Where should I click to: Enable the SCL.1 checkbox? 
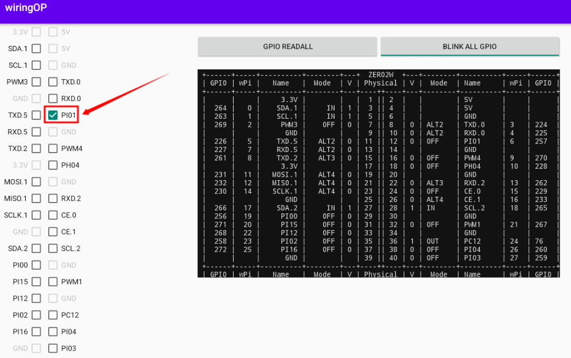(36, 65)
